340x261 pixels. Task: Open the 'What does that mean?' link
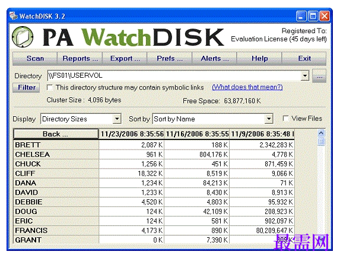click(x=247, y=87)
